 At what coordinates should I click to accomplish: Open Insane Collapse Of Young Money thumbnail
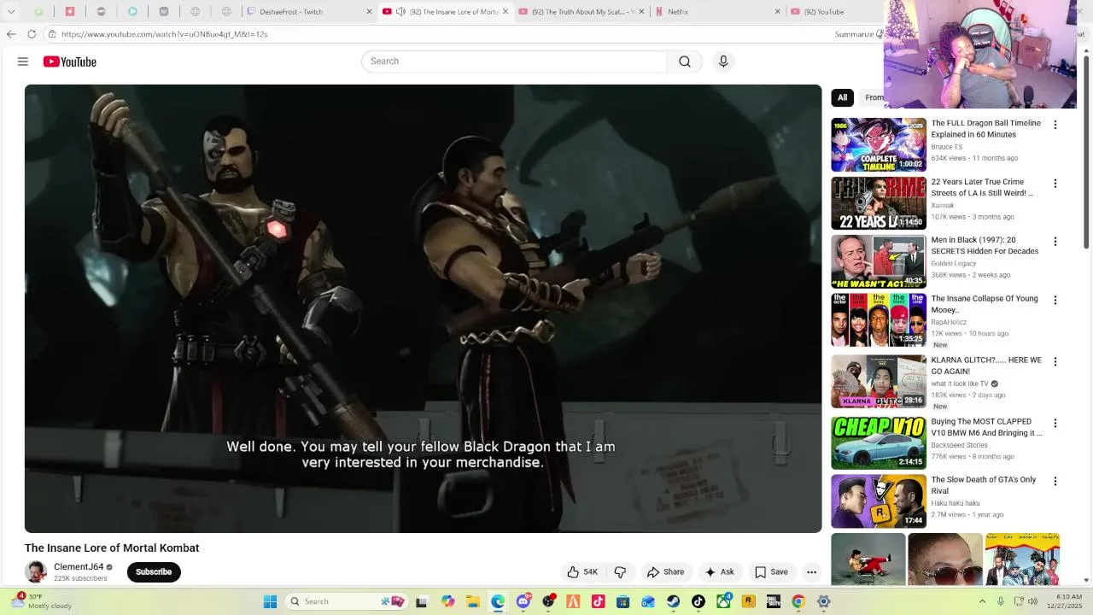[x=879, y=319]
